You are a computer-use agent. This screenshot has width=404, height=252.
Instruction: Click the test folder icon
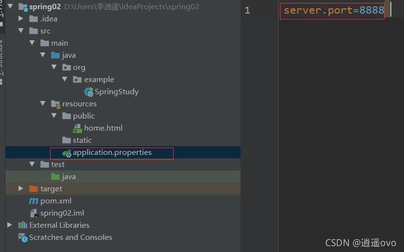pyautogui.click(x=45, y=164)
